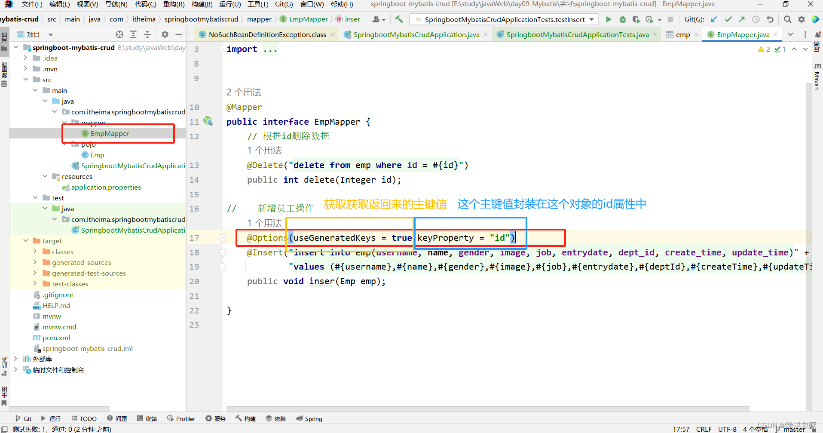This screenshot has width=823, height=433.
Task: Open search everywhere with the magnifier icon
Action: point(787,19)
